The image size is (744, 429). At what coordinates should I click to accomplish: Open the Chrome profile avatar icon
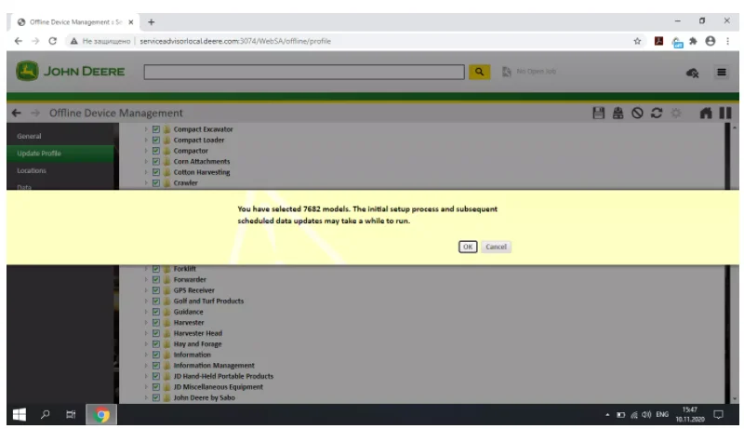tap(711, 41)
